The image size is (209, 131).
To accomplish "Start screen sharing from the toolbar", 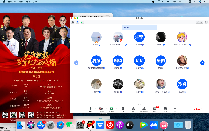I will point(111,109).
